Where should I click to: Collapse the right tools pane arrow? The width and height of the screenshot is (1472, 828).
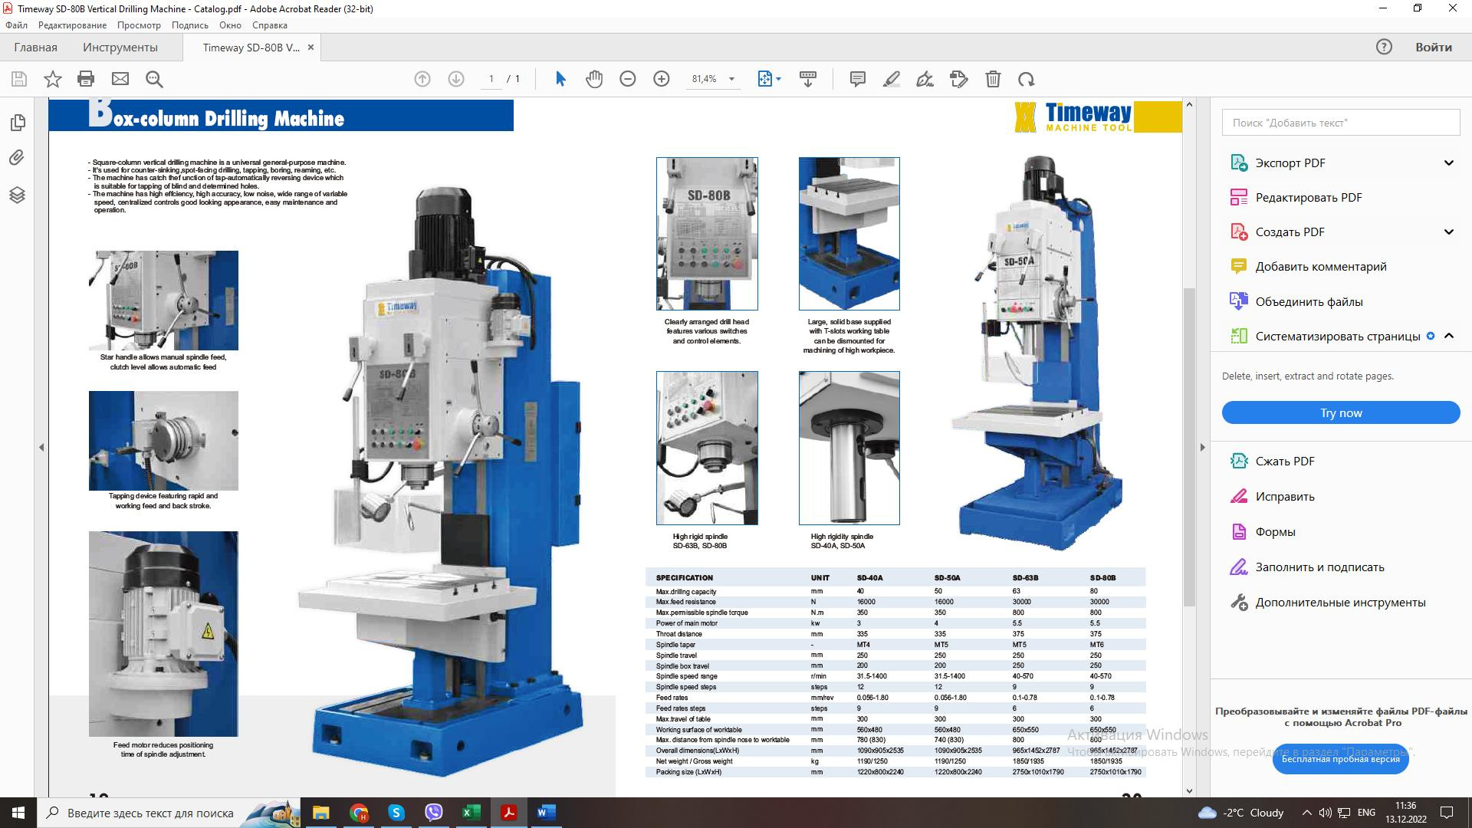[1202, 447]
